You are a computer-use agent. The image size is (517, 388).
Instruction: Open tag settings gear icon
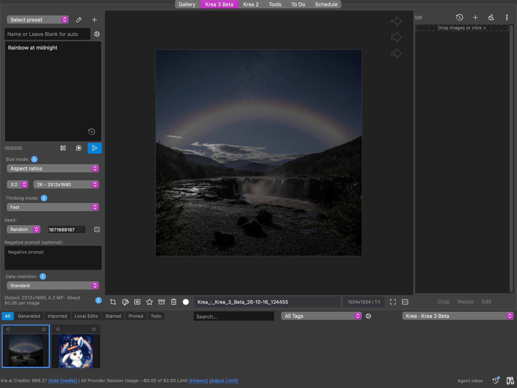[369, 316]
